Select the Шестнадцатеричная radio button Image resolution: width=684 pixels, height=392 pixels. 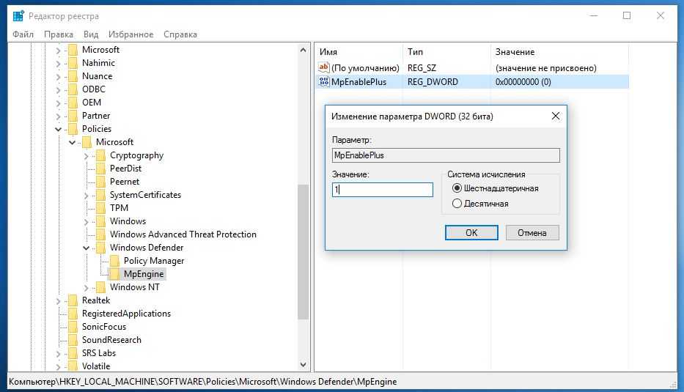(x=457, y=188)
